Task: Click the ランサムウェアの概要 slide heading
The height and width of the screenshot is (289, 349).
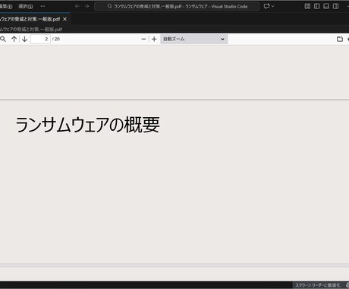Action: [x=87, y=125]
